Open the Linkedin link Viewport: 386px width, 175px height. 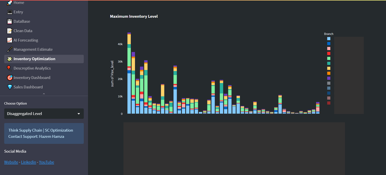(x=29, y=162)
